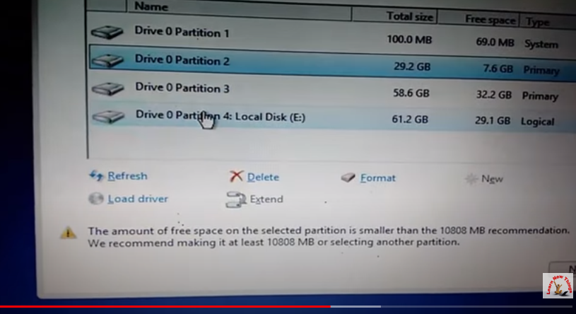Select Drive 0 Partition 1 row
Image resolution: width=576 pixels, height=314 pixels.
coord(332,36)
